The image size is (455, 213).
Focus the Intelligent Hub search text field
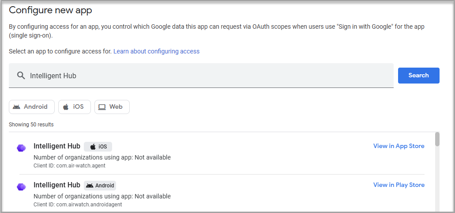[201, 76]
